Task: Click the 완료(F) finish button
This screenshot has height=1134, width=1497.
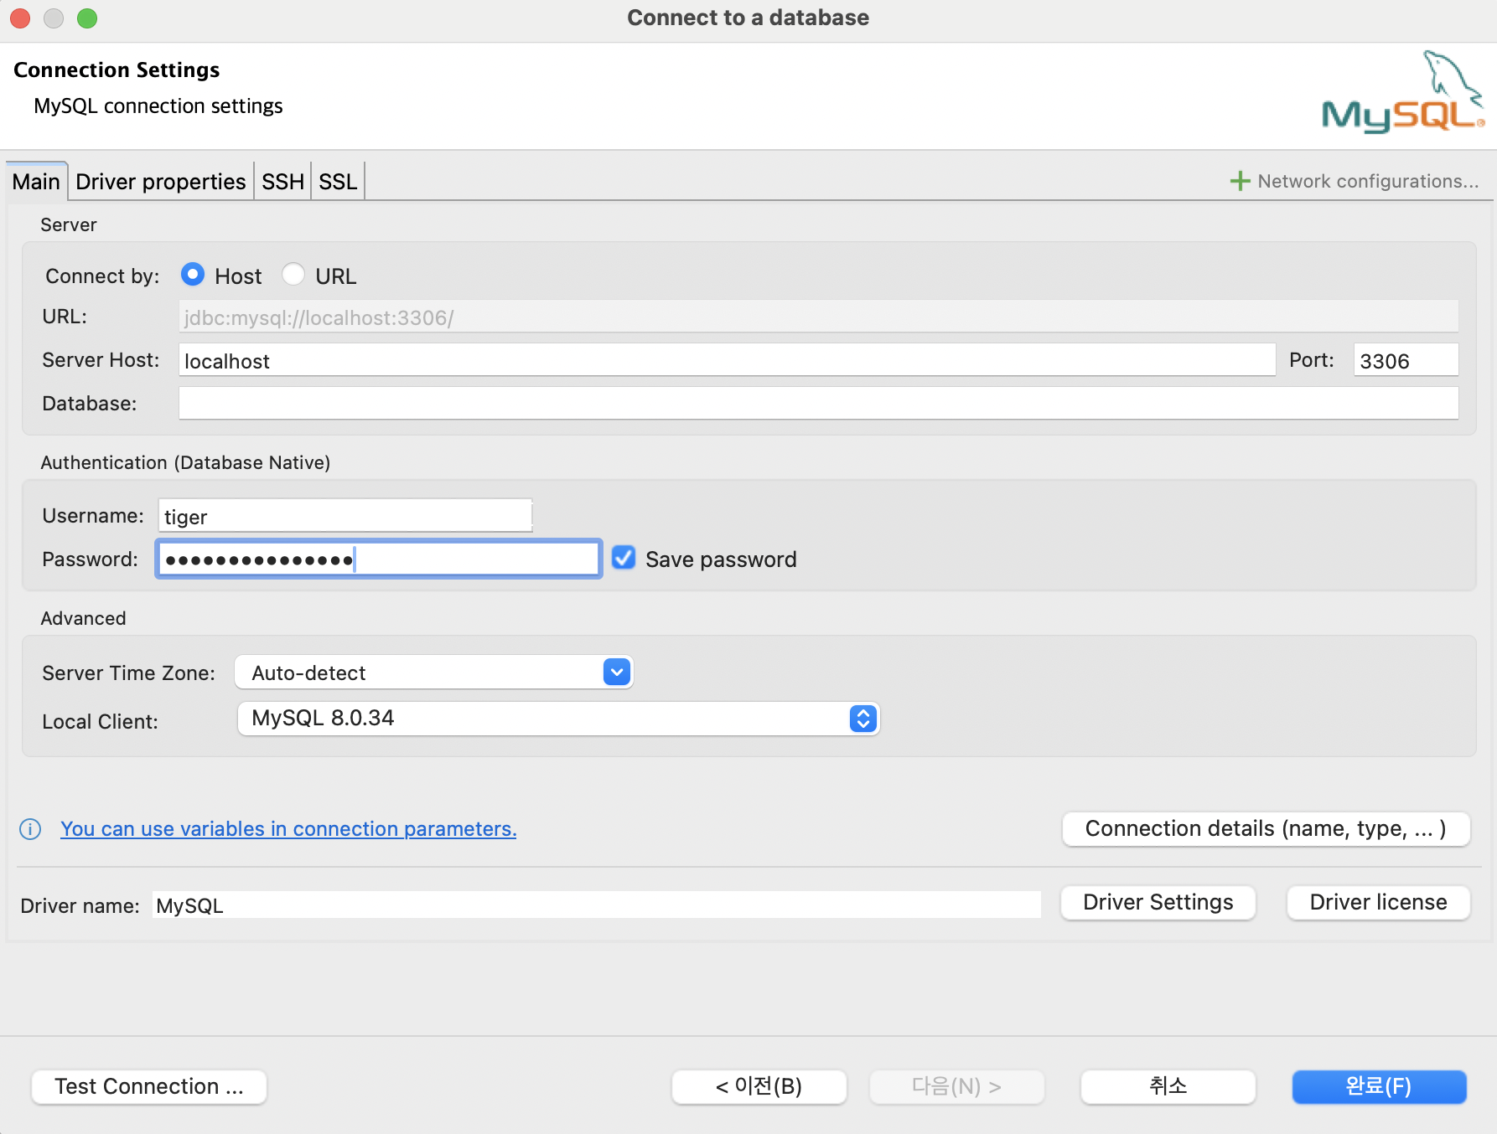Action: pos(1380,1086)
